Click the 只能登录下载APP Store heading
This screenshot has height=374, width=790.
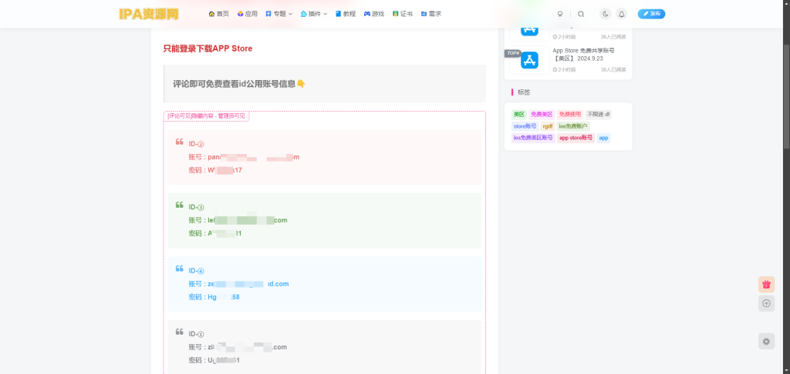pos(208,48)
